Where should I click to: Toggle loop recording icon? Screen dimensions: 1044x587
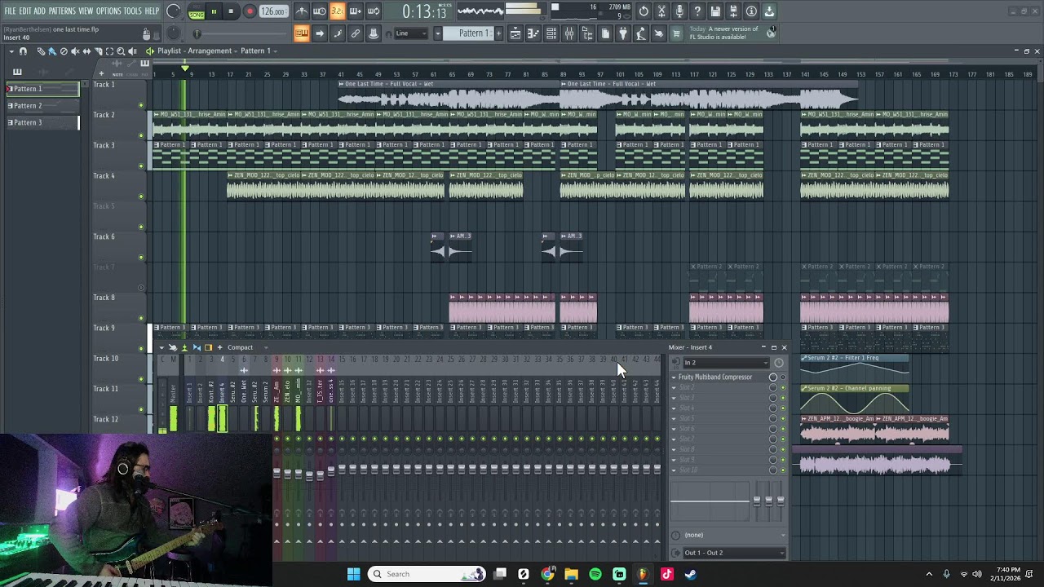pos(373,11)
